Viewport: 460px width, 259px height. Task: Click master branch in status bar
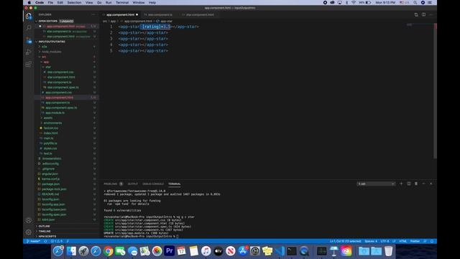pyautogui.click(x=33, y=242)
